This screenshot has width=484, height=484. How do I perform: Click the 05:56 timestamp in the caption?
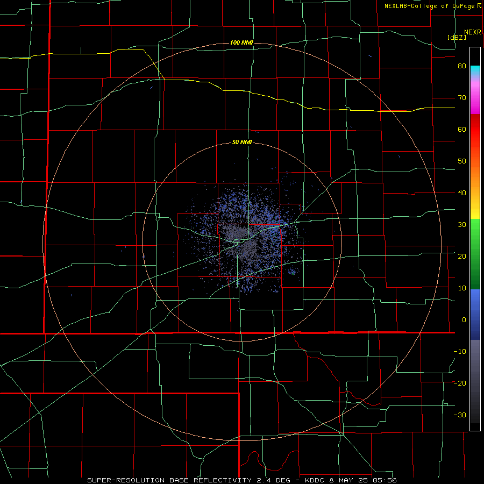tap(386, 480)
